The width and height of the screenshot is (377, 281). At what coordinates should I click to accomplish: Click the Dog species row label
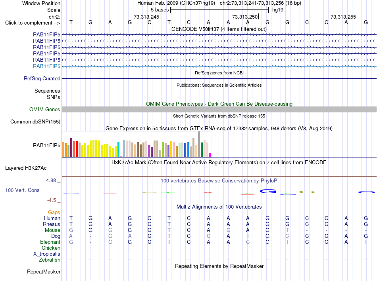(x=56, y=236)
